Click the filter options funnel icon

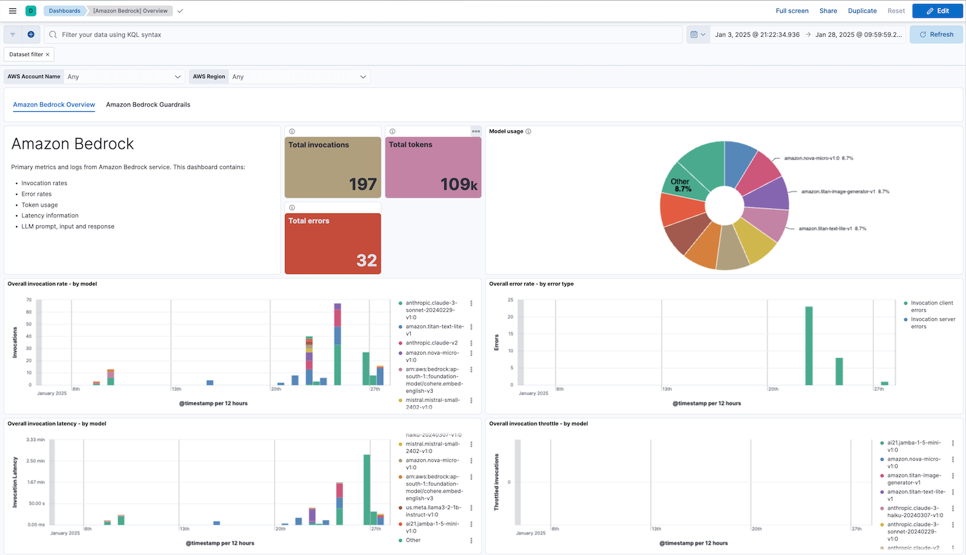point(12,34)
